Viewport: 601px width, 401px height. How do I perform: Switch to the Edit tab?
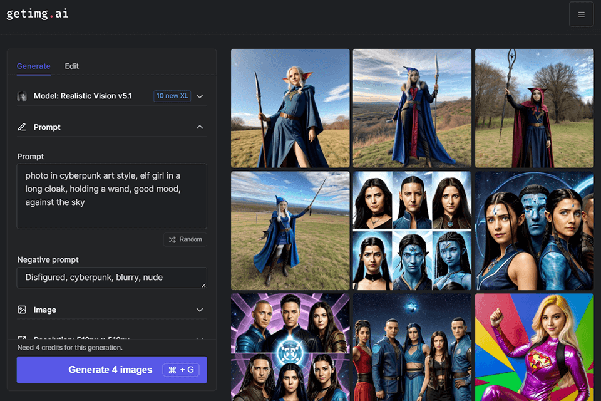tap(71, 66)
